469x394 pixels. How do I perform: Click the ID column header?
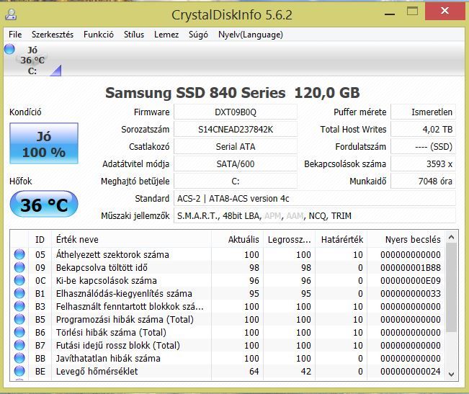pos(40,239)
